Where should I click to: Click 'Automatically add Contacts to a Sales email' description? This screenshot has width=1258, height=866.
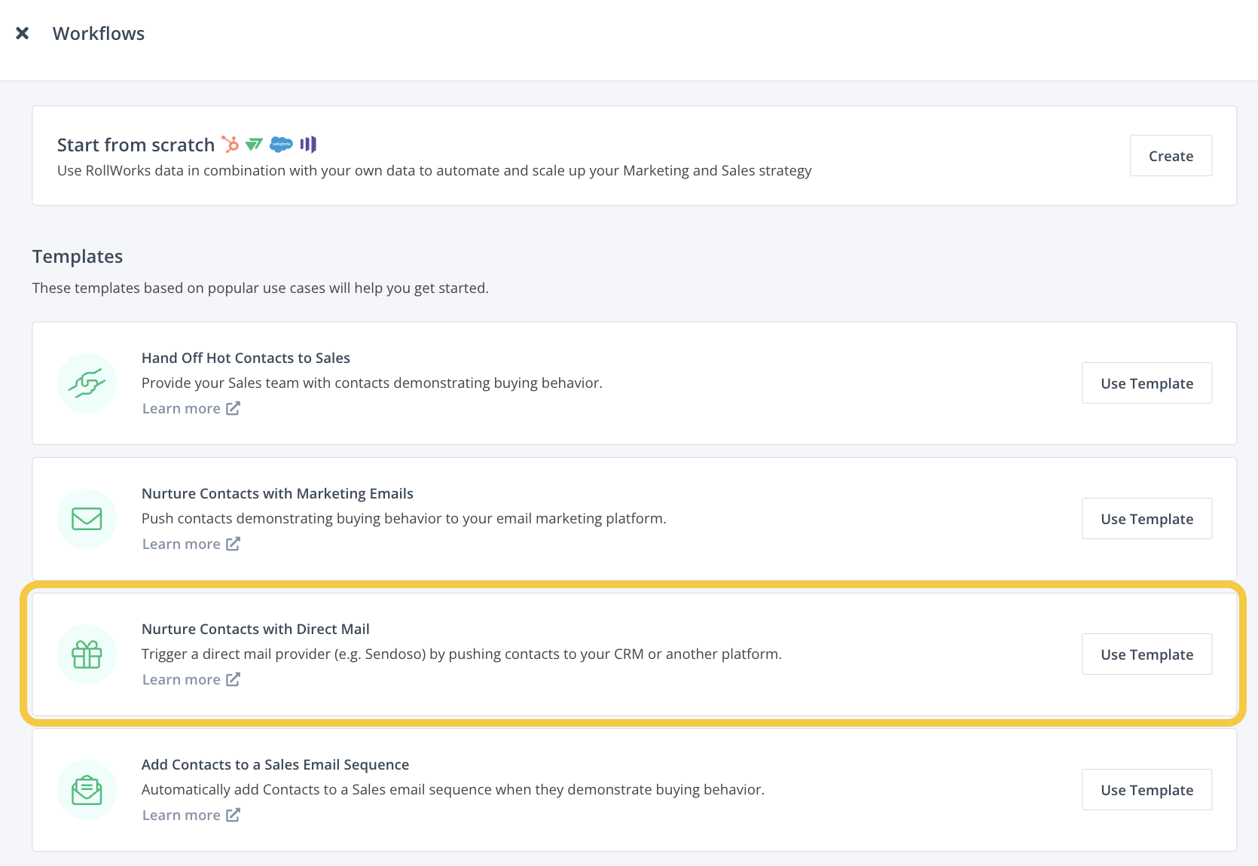453,789
